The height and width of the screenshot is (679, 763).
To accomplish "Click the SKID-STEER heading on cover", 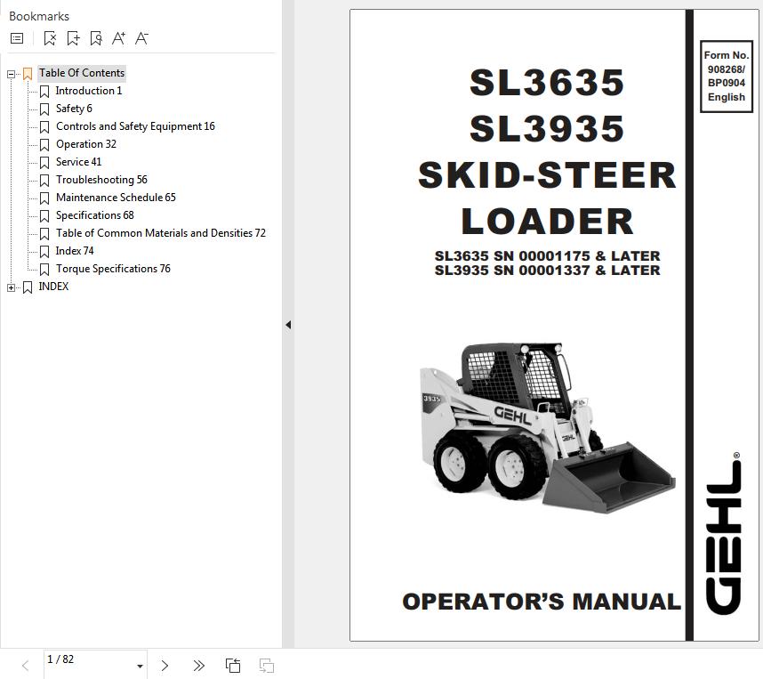I will [x=548, y=174].
